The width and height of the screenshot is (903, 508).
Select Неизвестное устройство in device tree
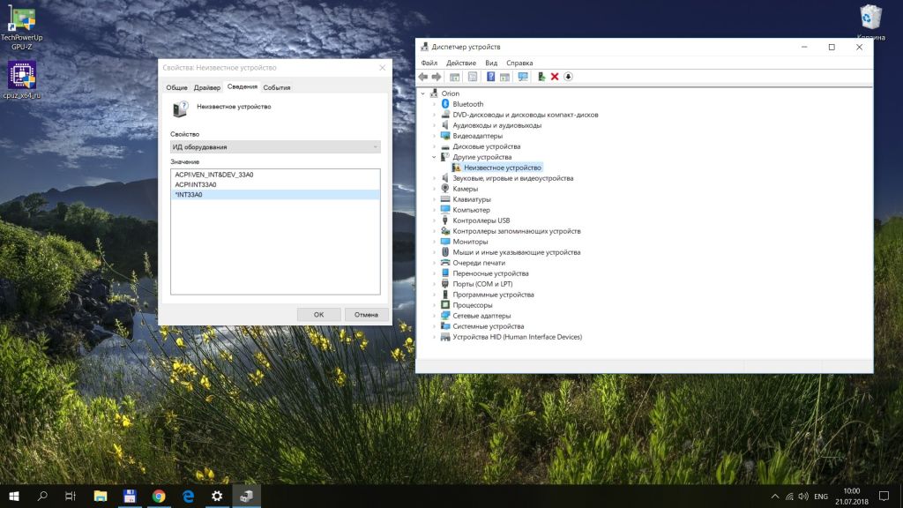[502, 167]
